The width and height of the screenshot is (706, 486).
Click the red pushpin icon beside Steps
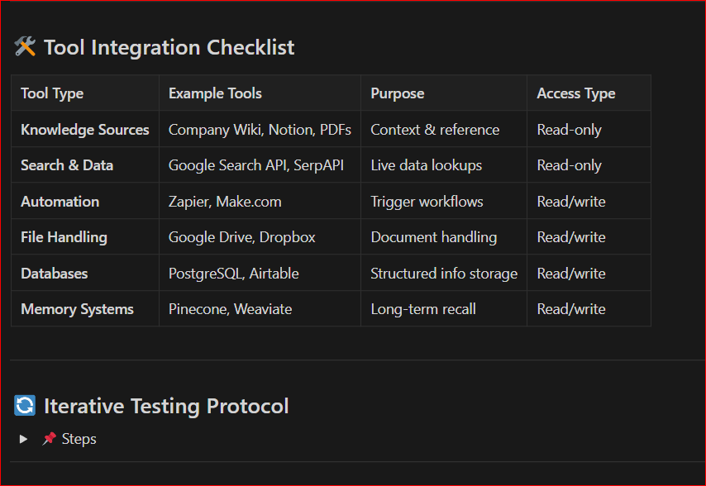(49, 439)
